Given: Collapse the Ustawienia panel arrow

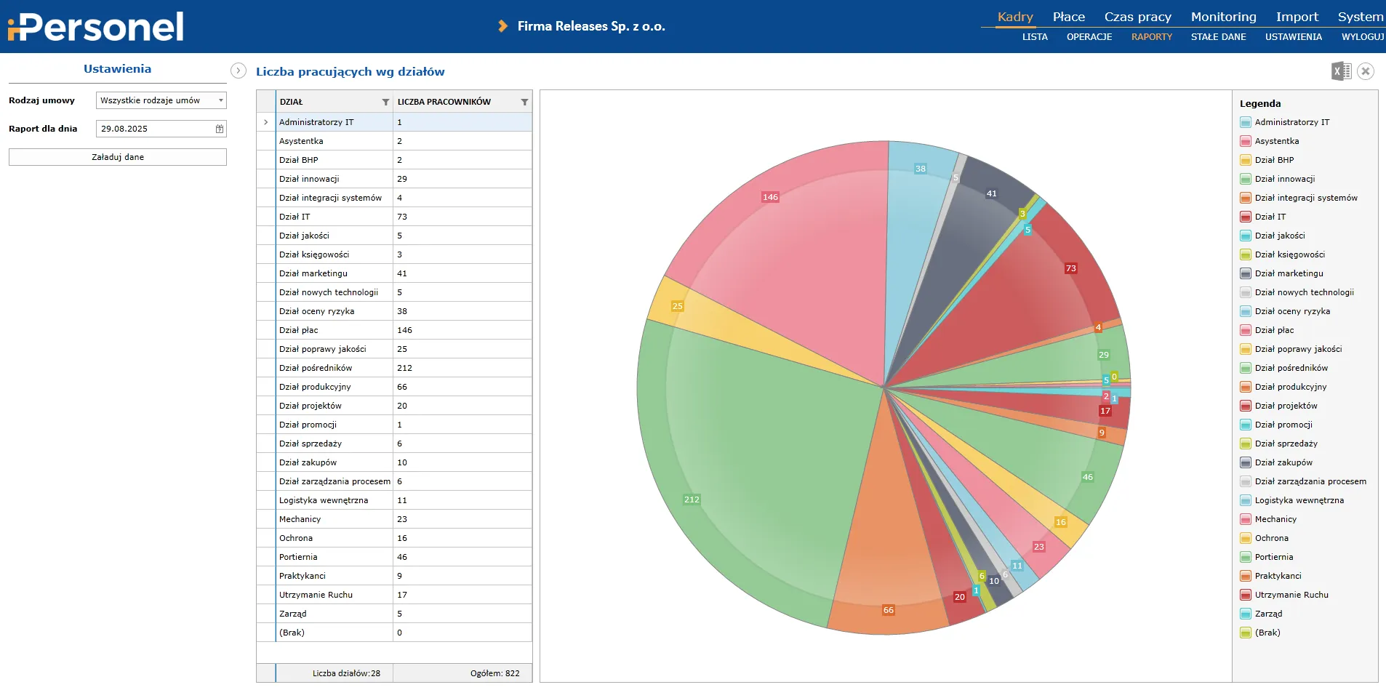Looking at the screenshot, I should [x=238, y=71].
